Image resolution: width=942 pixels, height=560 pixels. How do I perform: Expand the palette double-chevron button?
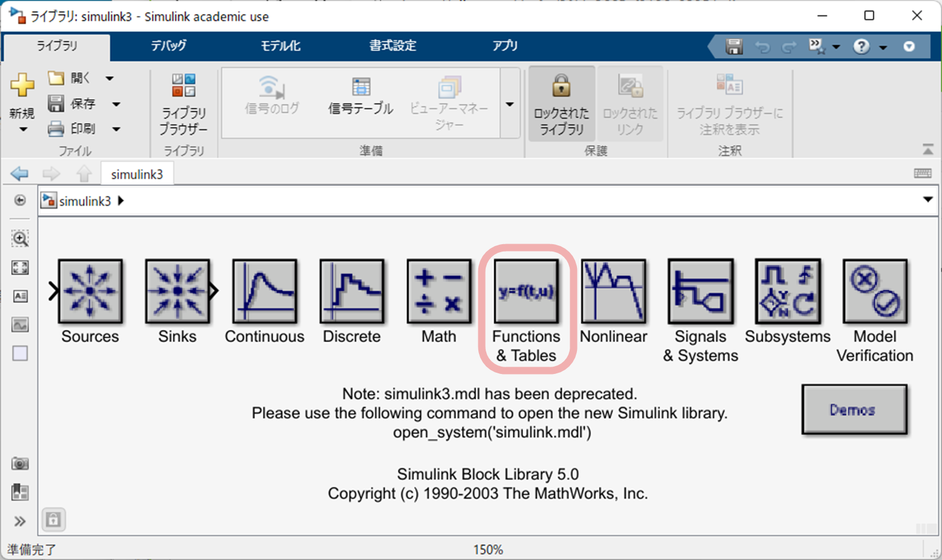click(20, 521)
